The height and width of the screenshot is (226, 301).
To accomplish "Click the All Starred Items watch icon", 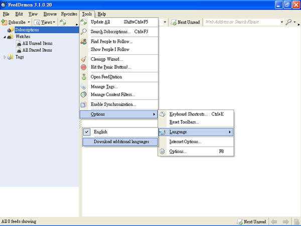I will tap(19, 50).
